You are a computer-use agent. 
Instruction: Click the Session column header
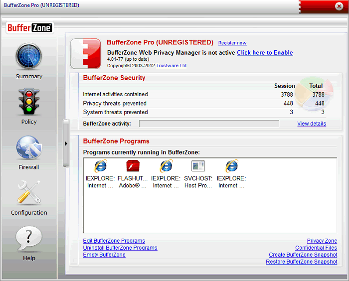[x=285, y=86]
